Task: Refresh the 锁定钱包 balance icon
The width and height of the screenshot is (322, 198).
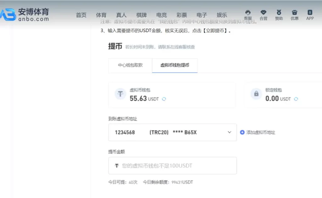Action: (x=296, y=99)
